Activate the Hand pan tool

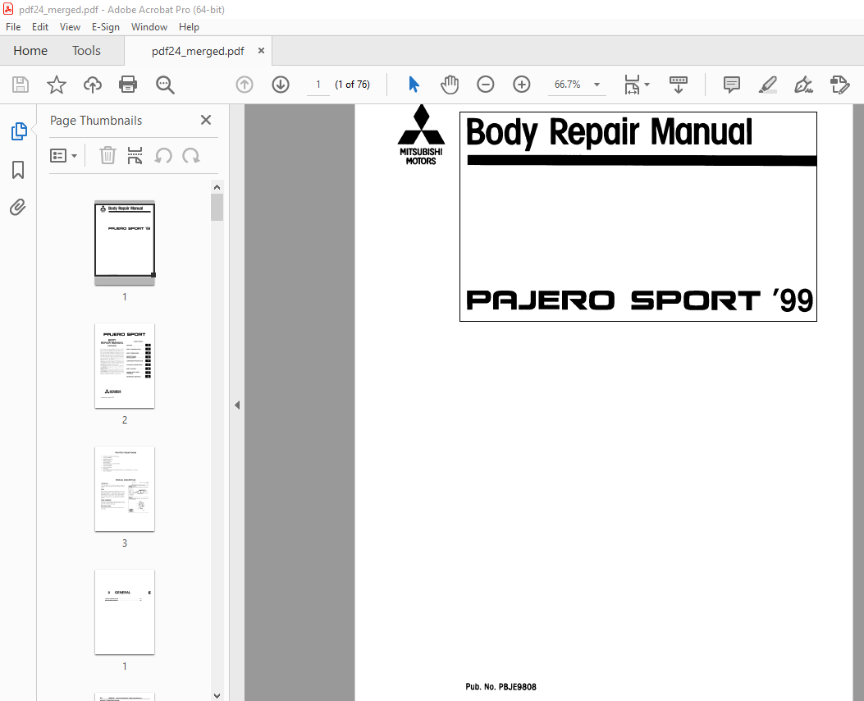[x=450, y=85]
